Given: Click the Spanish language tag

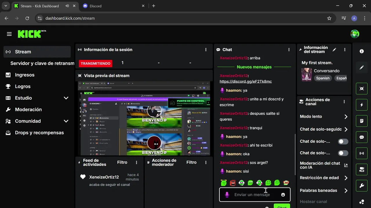Looking at the screenshot, I should click(323, 78).
